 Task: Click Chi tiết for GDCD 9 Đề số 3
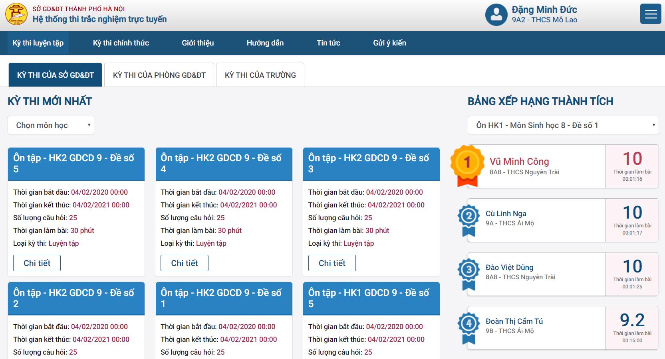click(x=332, y=263)
